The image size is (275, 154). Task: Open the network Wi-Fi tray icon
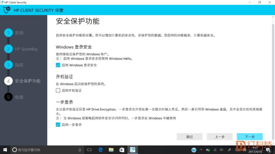click(215, 150)
